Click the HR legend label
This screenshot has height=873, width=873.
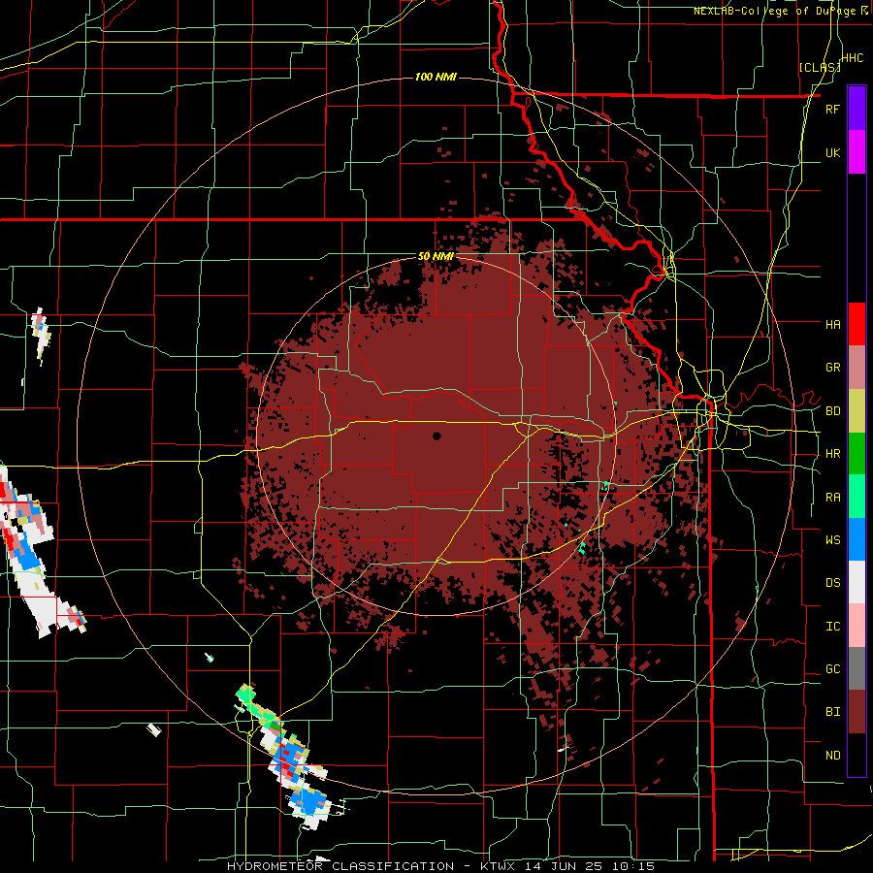832,454
